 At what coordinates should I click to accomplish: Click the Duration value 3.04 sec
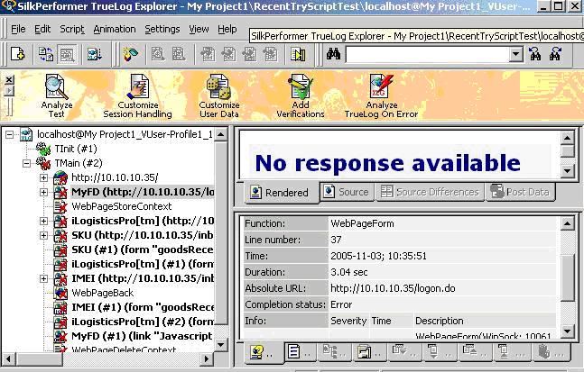tap(349, 272)
